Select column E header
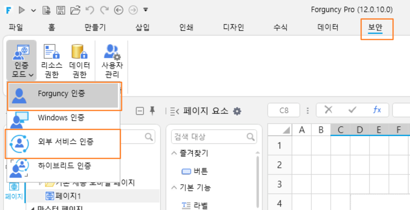This screenshot has width=410, height=210. (379, 130)
